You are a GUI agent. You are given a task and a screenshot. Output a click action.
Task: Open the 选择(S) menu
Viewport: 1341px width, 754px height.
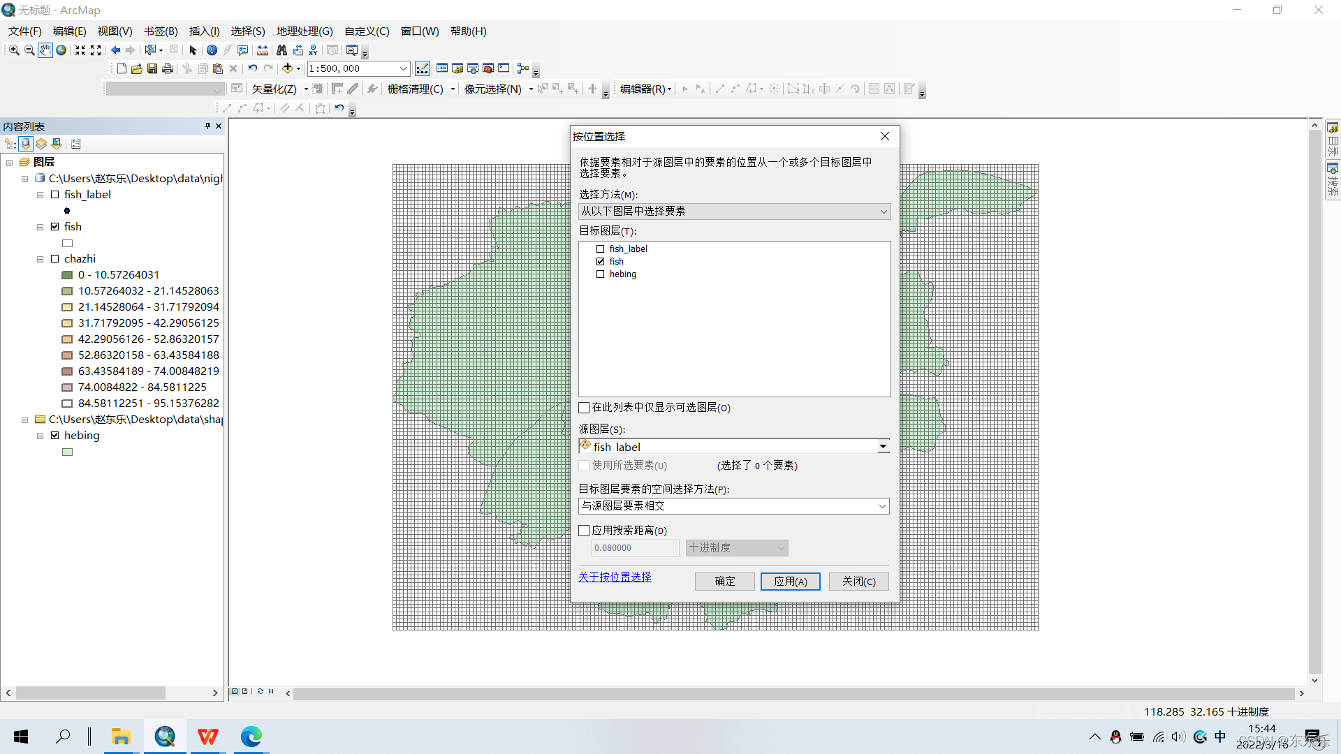(248, 31)
